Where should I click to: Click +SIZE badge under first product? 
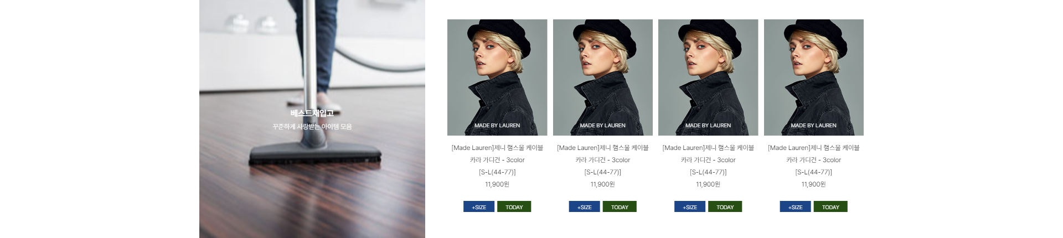point(479,206)
